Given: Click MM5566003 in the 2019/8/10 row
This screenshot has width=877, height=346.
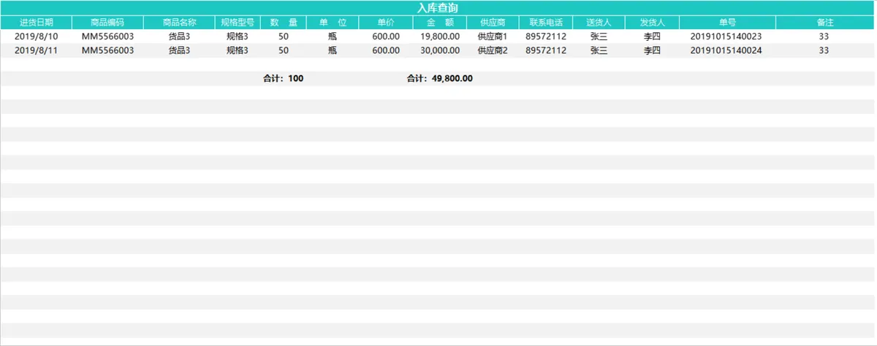Looking at the screenshot, I should [107, 36].
